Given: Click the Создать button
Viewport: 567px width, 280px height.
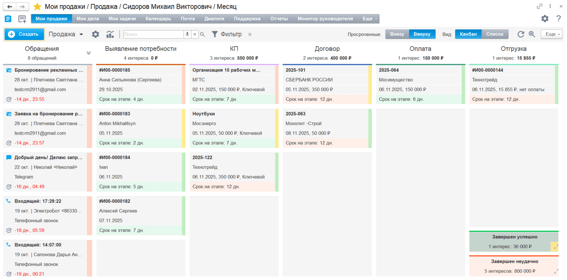Looking at the screenshot, I should pyautogui.click(x=24, y=34).
